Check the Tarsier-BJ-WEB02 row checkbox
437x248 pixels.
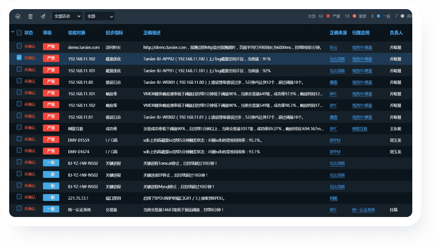pos(19,115)
